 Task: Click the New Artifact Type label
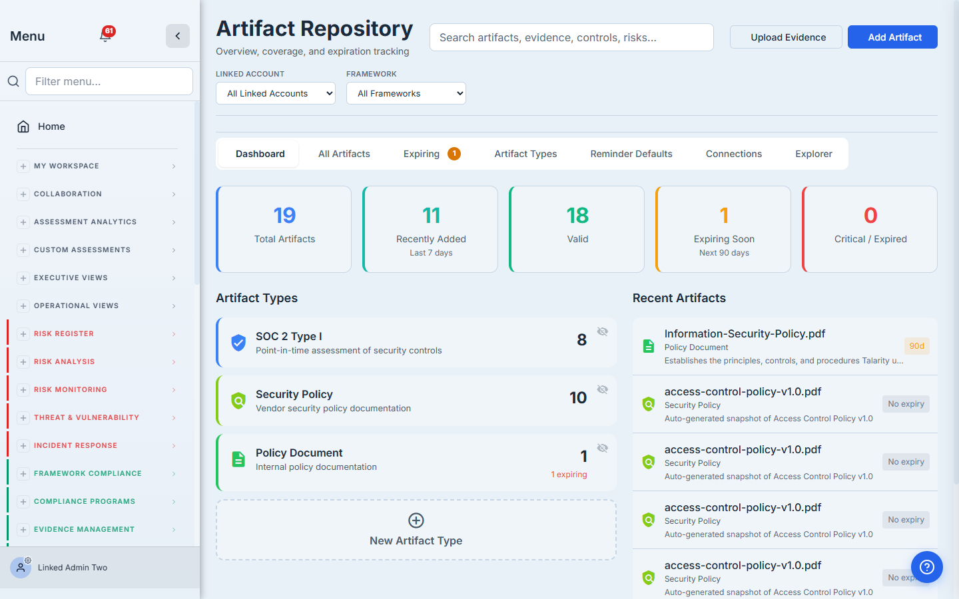416,541
